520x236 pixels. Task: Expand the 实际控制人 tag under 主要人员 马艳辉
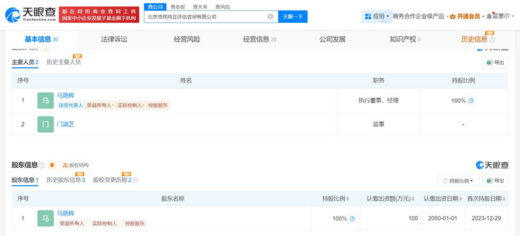click(131, 106)
